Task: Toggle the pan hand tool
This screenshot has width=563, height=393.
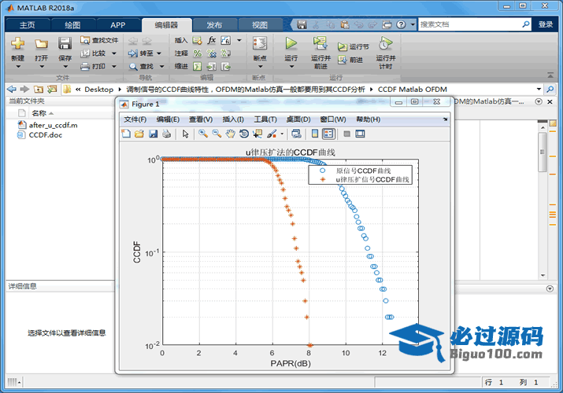Action: click(230, 134)
